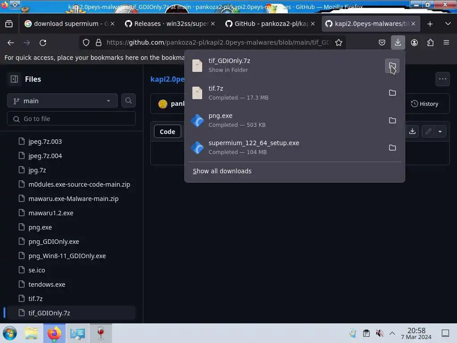Toggle the muted volume tray icon

click(x=379, y=333)
